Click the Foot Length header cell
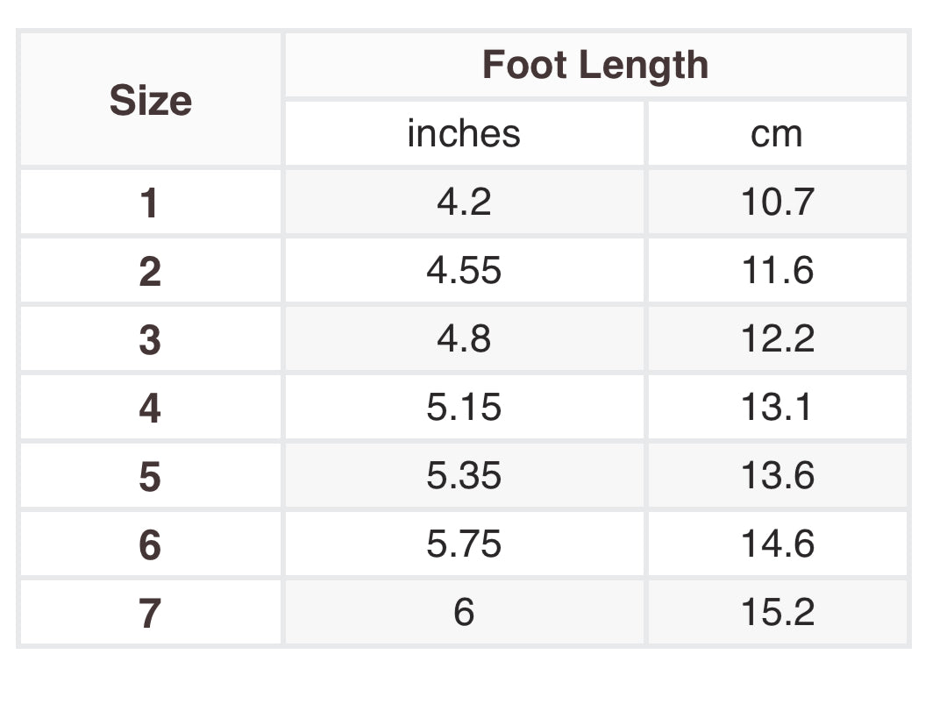The height and width of the screenshot is (704, 947). (x=595, y=65)
